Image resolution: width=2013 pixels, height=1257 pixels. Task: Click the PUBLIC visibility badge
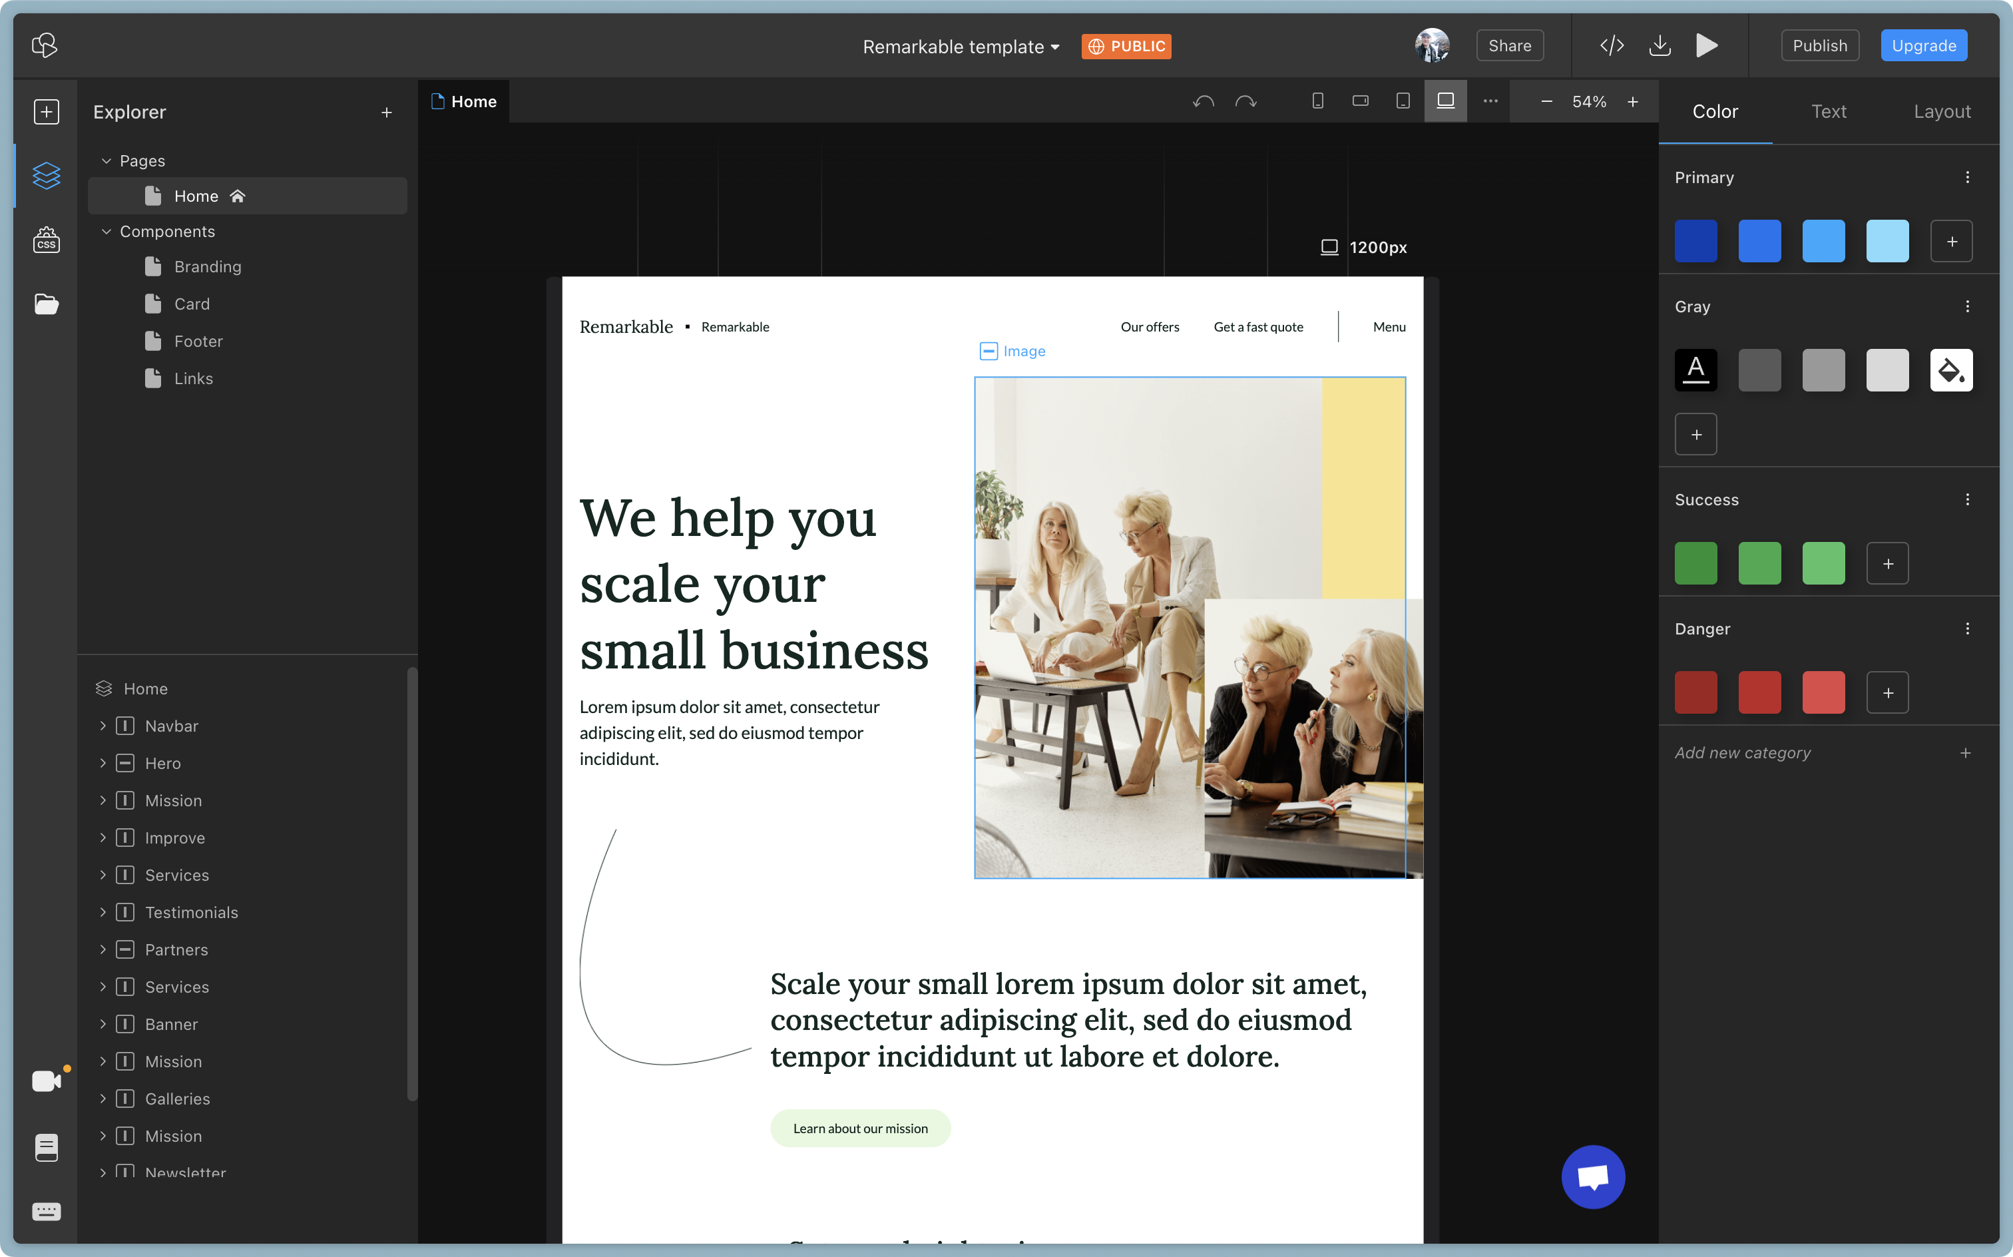click(x=1126, y=47)
